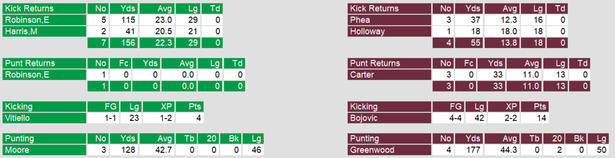Click Bojovic's 4-4 field goal cell
The height and width of the screenshot is (158, 615).
[455, 118]
